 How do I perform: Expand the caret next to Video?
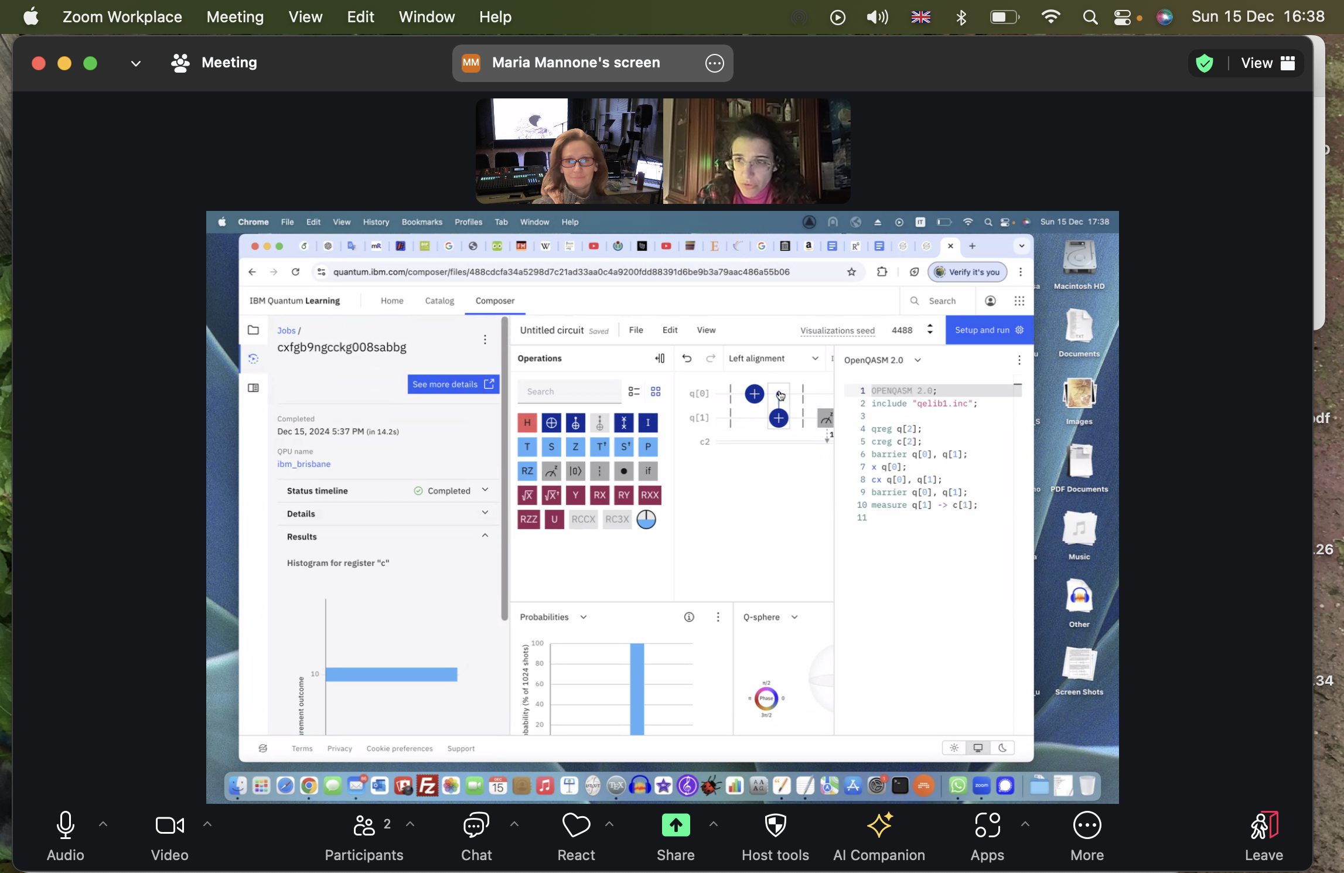(x=207, y=824)
